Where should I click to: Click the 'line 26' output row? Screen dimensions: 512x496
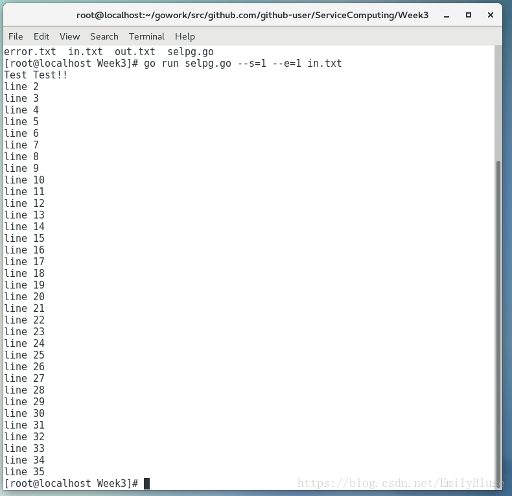coord(25,366)
